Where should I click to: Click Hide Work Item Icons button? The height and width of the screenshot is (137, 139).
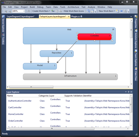74,11
